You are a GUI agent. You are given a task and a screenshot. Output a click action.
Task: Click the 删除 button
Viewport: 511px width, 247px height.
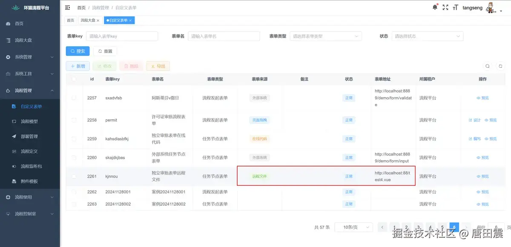pyautogui.click(x=131, y=66)
